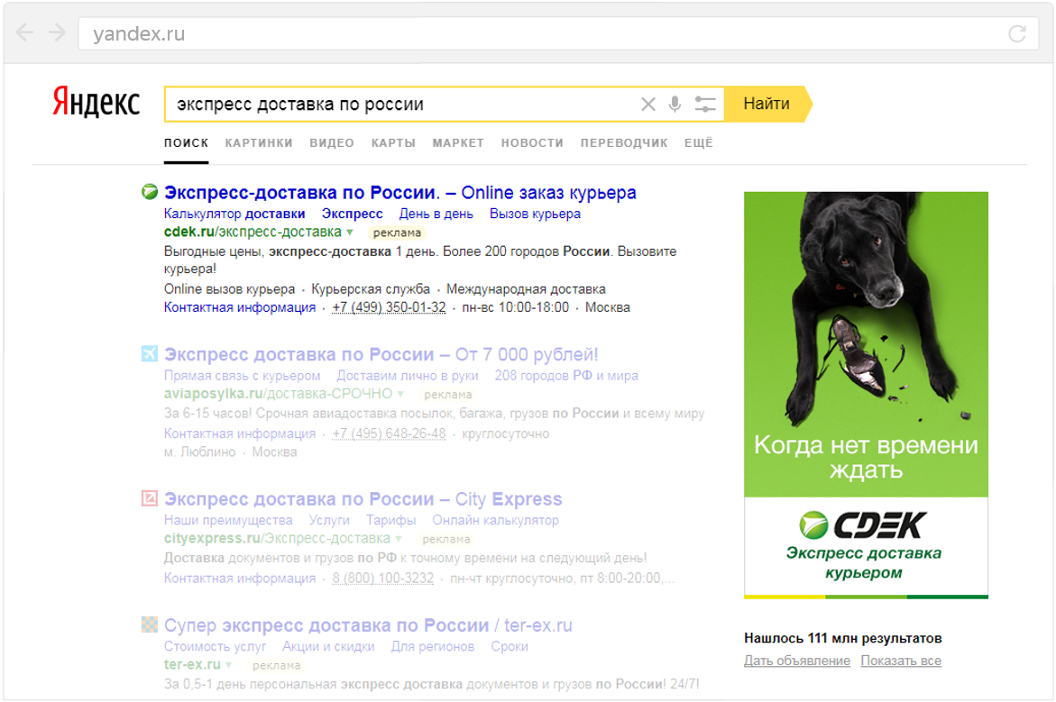Open the Стоимость услуг sitelink
1056x702 pixels.
[215, 647]
